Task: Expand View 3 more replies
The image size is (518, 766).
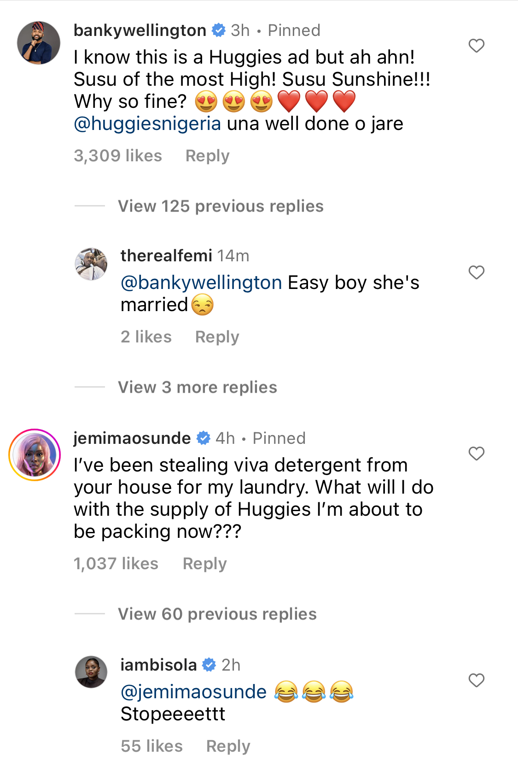Action: [198, 387]
